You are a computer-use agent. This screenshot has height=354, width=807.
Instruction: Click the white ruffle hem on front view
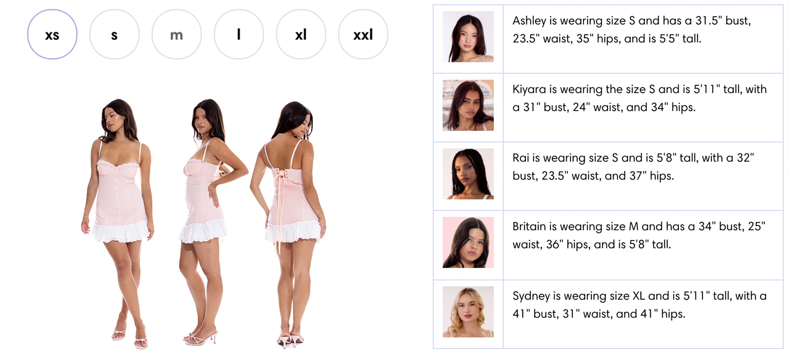pyautogui.click(x=121, y=232)
